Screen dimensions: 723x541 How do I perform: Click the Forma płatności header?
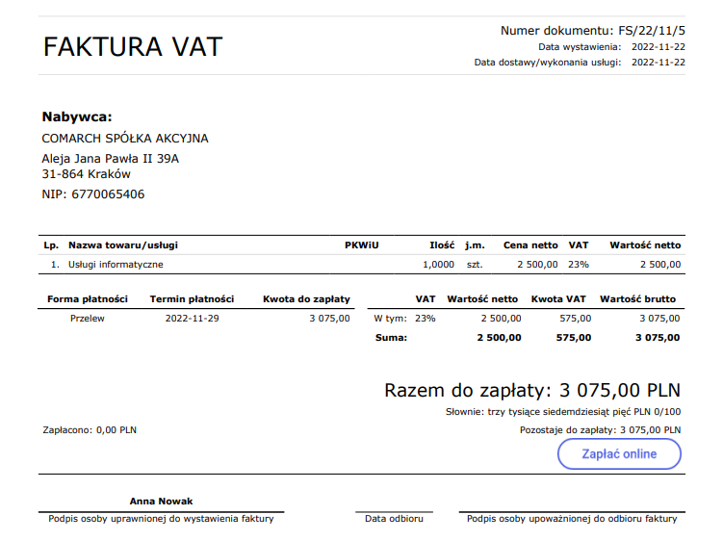pos(88,299)
